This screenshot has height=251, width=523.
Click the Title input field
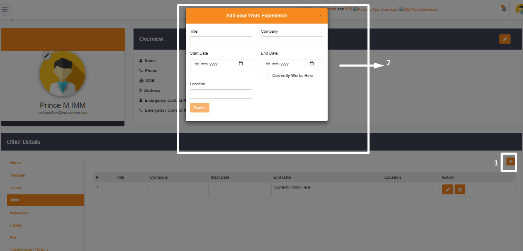221,41
